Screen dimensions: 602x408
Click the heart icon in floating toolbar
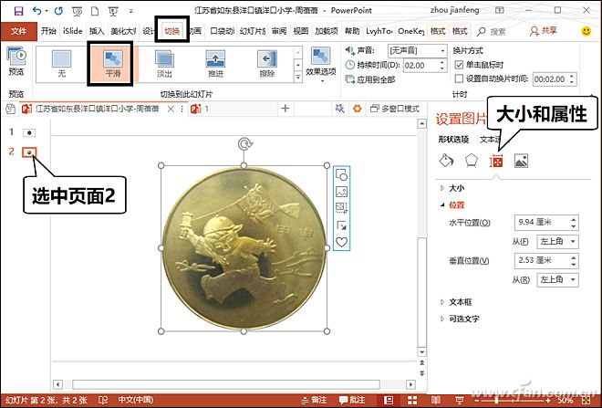pos(341,242)
